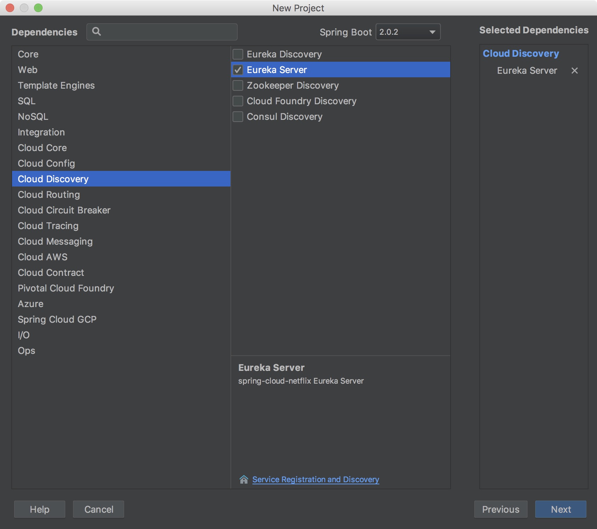The image size is (597, 529).
Task: Enable the Consul Discovery checkbox
Action: [x=238, y=117]
